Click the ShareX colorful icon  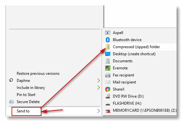click(108, 89)
